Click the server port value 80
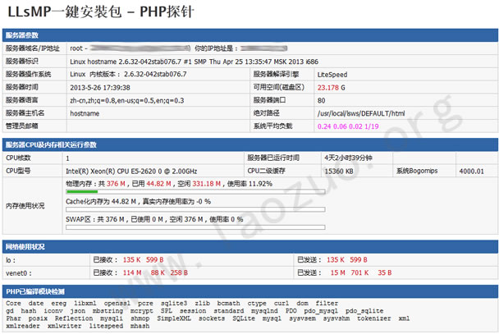 pos(322,100)
